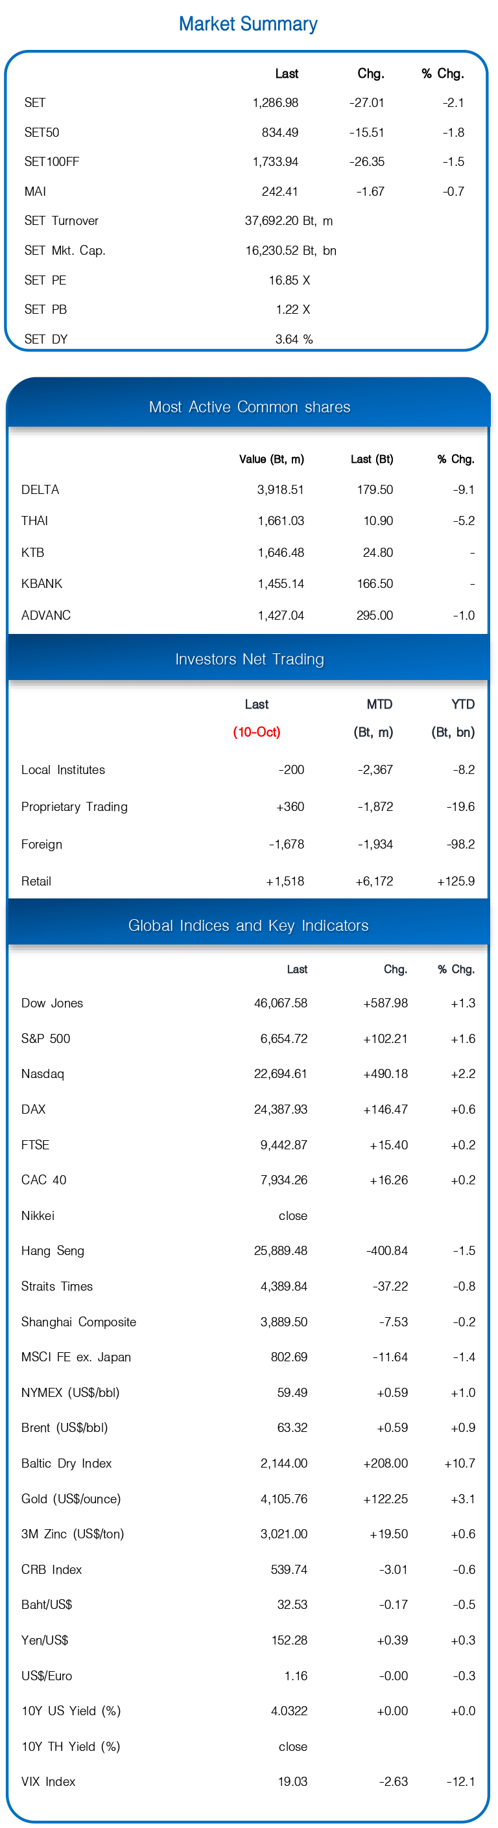Select the VIX Index row label
Viewport: 498px width, 1828px height.
[x=48, y=1781]
